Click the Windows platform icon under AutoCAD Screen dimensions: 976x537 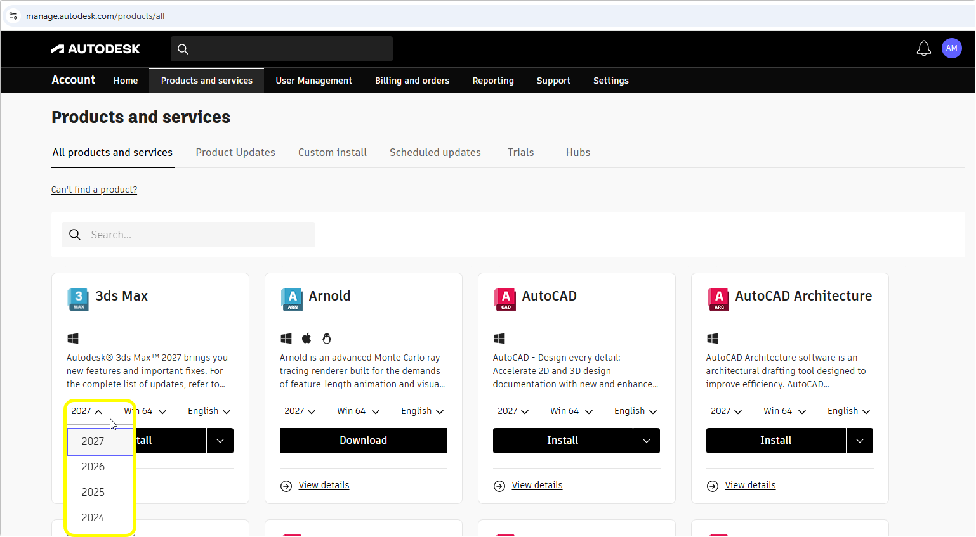click(499, 339)
